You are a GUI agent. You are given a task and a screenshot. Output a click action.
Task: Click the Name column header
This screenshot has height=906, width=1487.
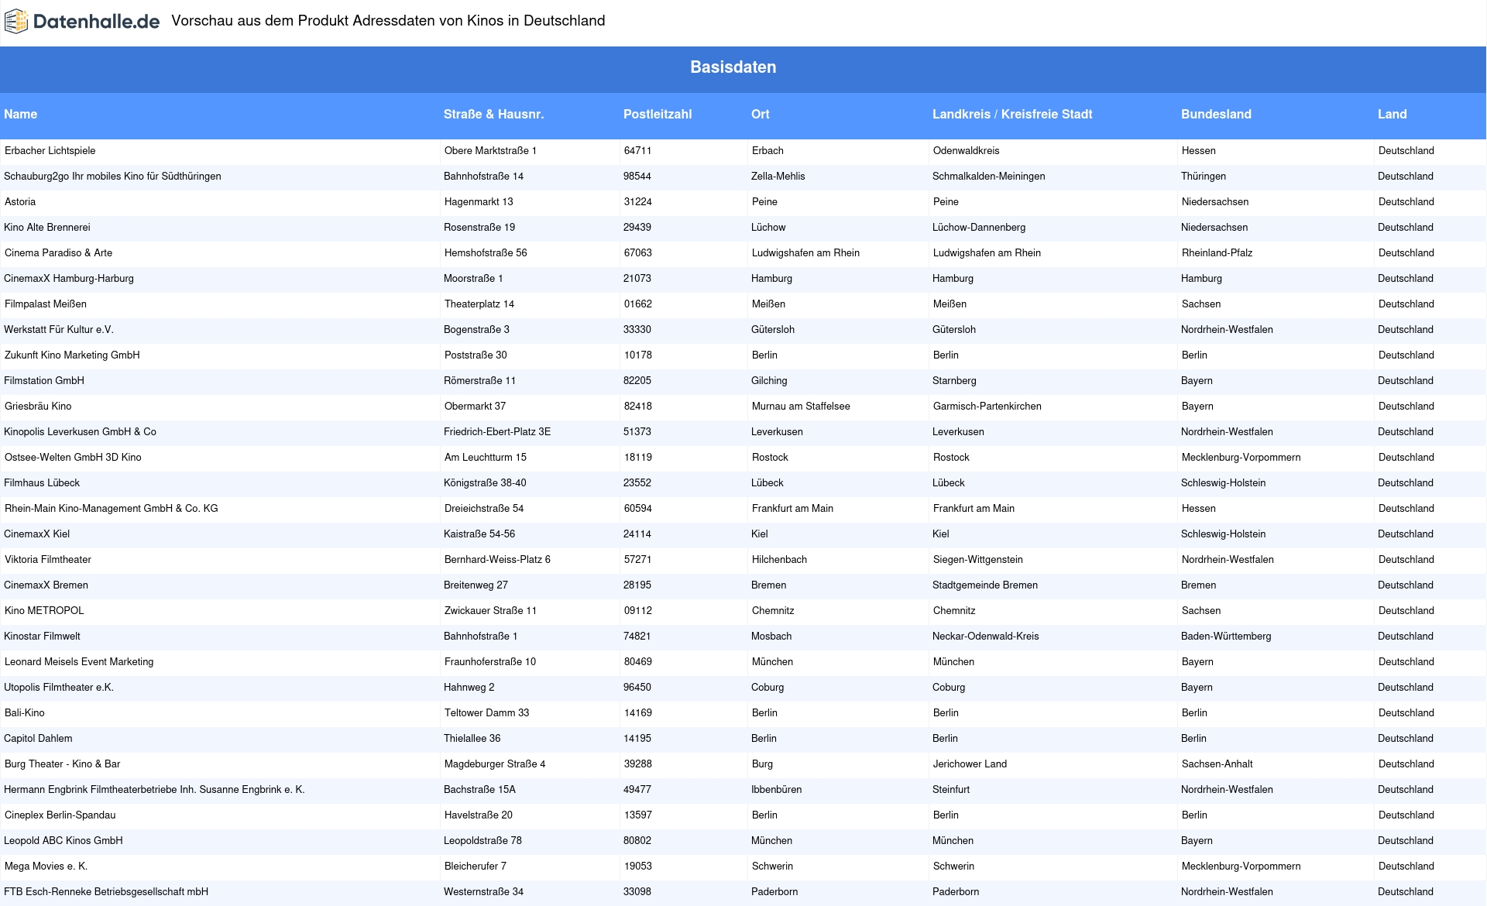click(21, 114)
